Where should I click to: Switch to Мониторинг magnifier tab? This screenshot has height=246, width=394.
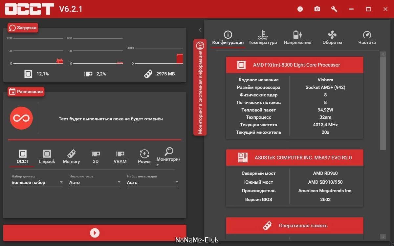coord(169,156)
